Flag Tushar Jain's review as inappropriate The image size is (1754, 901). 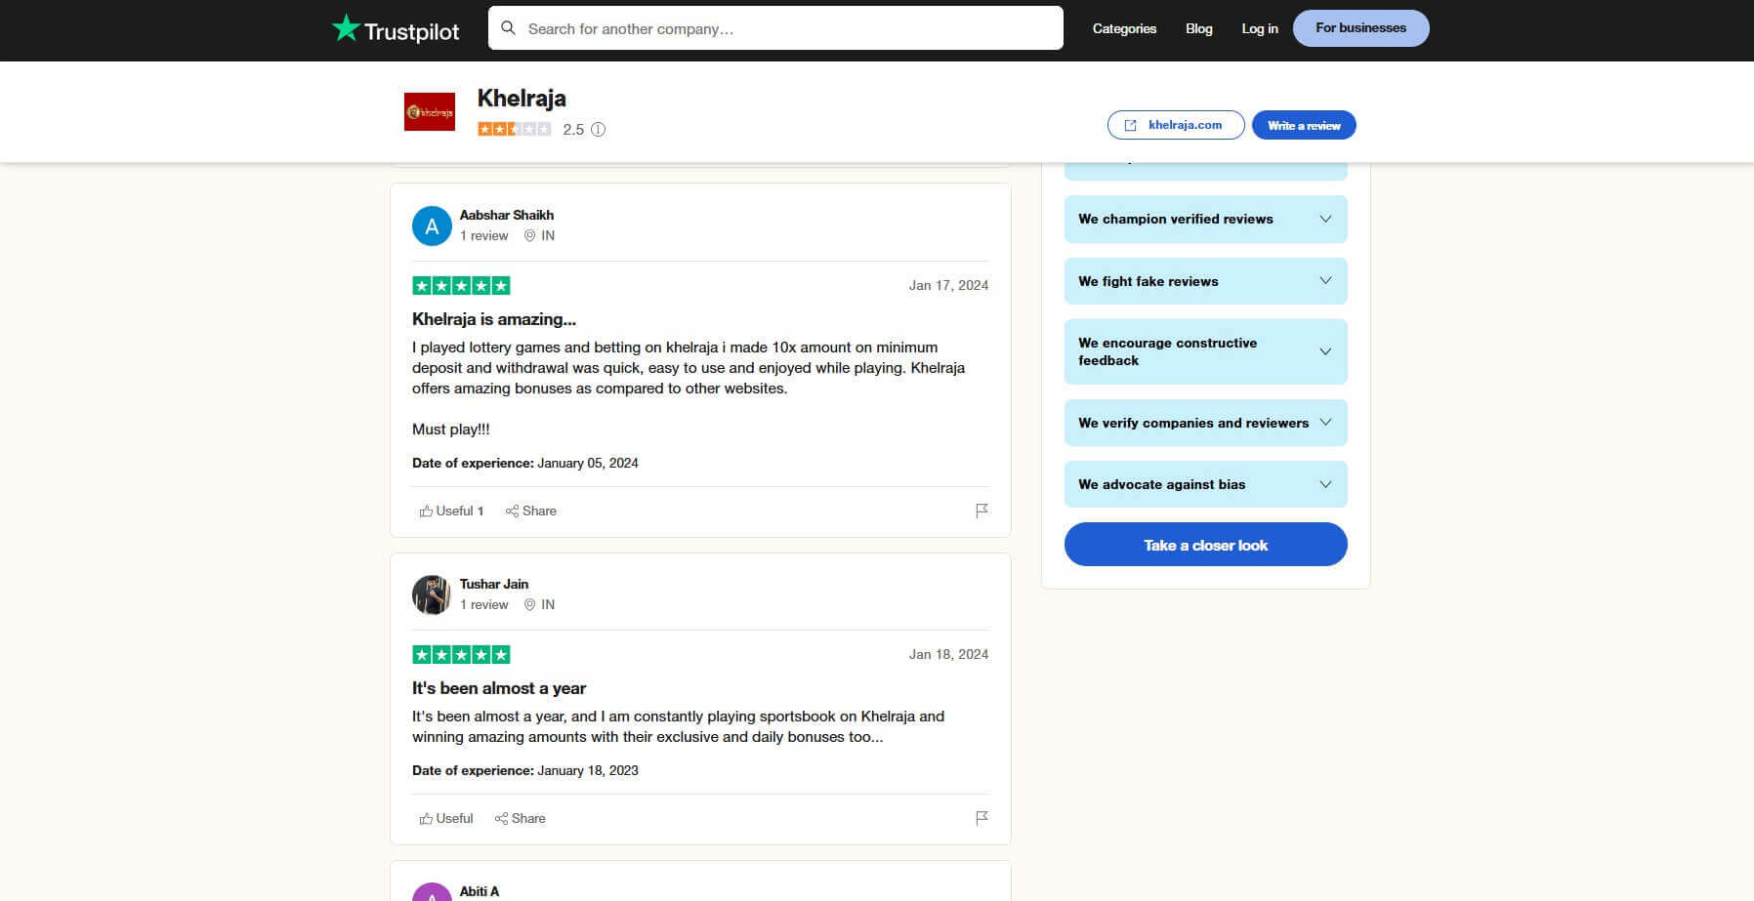point(981,818)
